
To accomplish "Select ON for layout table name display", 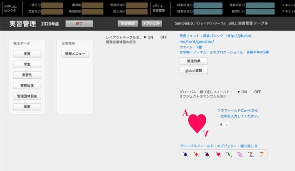I will [145, 37].
